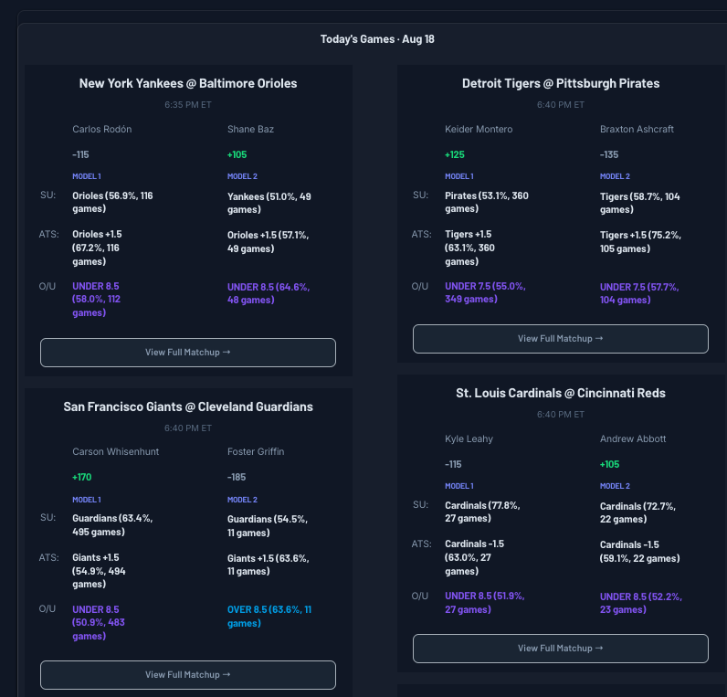The width and height of the screenshot is (727, 697).
Task: Click MODEL 2 label in Giants-Guardians card
Action: [242, 500]
